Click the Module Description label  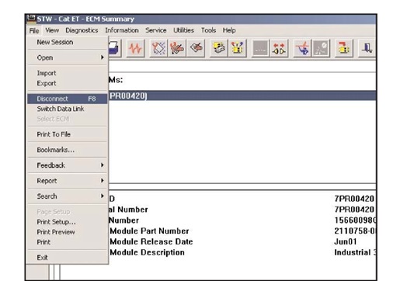(147, 252)
